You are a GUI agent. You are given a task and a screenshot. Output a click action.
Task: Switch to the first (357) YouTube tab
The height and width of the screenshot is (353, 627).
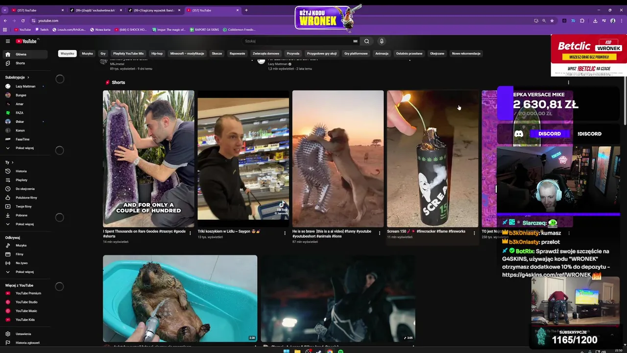37,10
